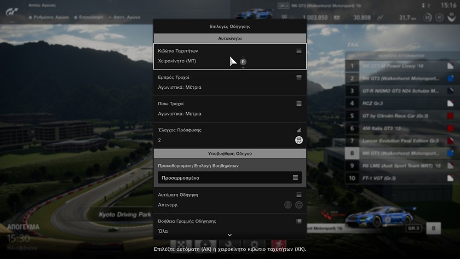The image size is (460, 259).
Task: Click the traction control tire icon
Action: pos(299,140)
